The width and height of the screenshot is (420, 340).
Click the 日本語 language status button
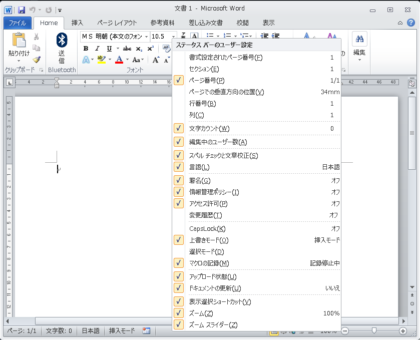point(91,331)
